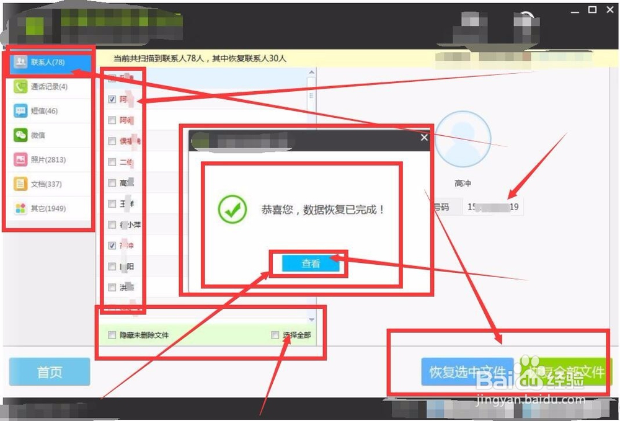Return home via the 首页 button
This screenshot has height=421, width=620.
49,370
